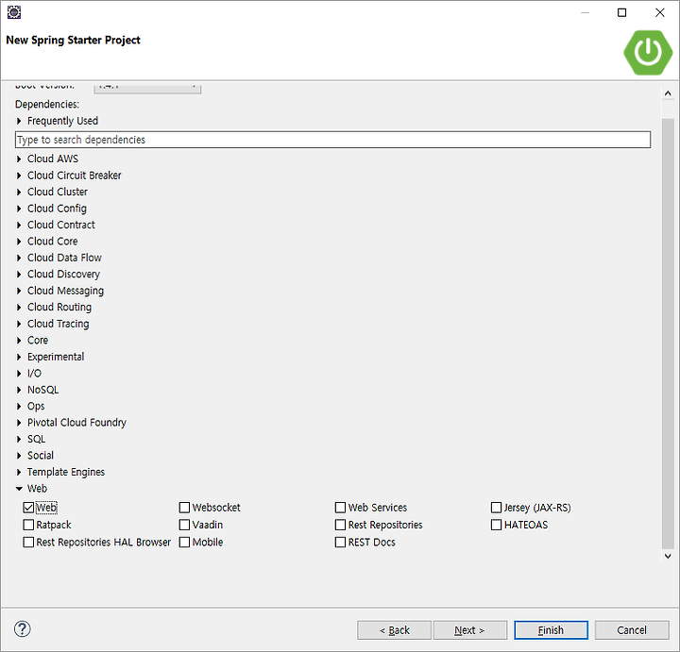Click the Next button
Image resolution: width=680 pixels, height=652 pixels.
coord(469,630)
